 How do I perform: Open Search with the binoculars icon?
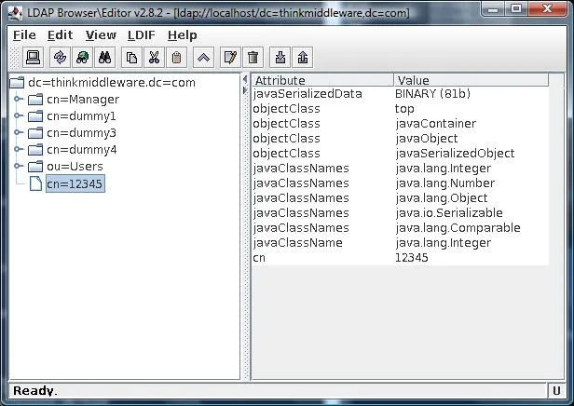coord(104,58)
